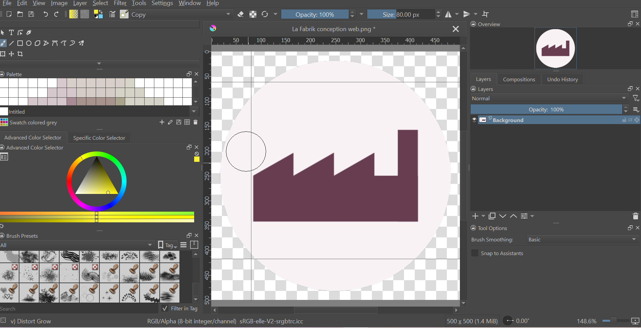Viewport: 641px width, 328px height.
Task: Click the Undo arrow icon
Action: (46, 14)
